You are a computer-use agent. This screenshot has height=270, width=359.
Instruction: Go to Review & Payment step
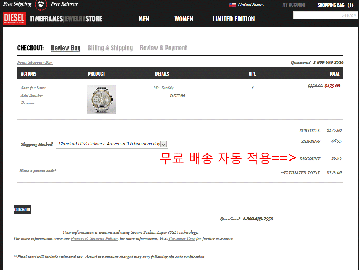coord(163,48)
